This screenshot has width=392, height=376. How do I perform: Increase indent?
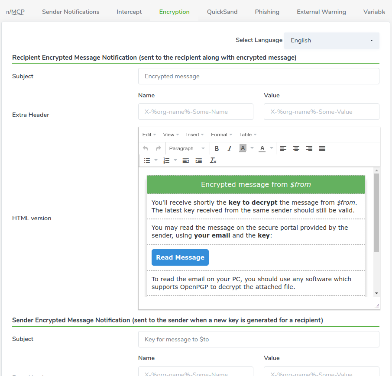click(x=199, y=161)
